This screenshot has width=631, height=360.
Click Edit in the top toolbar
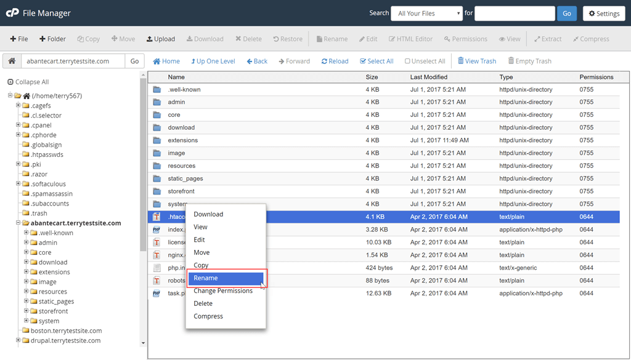click(368, 39)
